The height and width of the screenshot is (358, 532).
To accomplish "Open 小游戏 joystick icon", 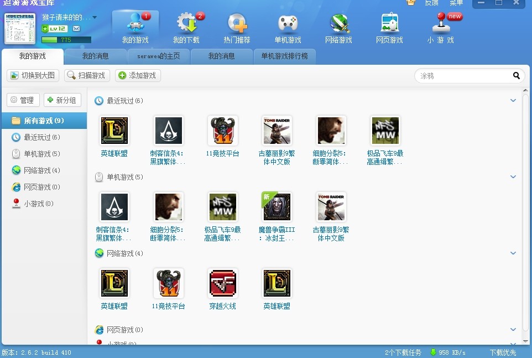I will [440, 29].
